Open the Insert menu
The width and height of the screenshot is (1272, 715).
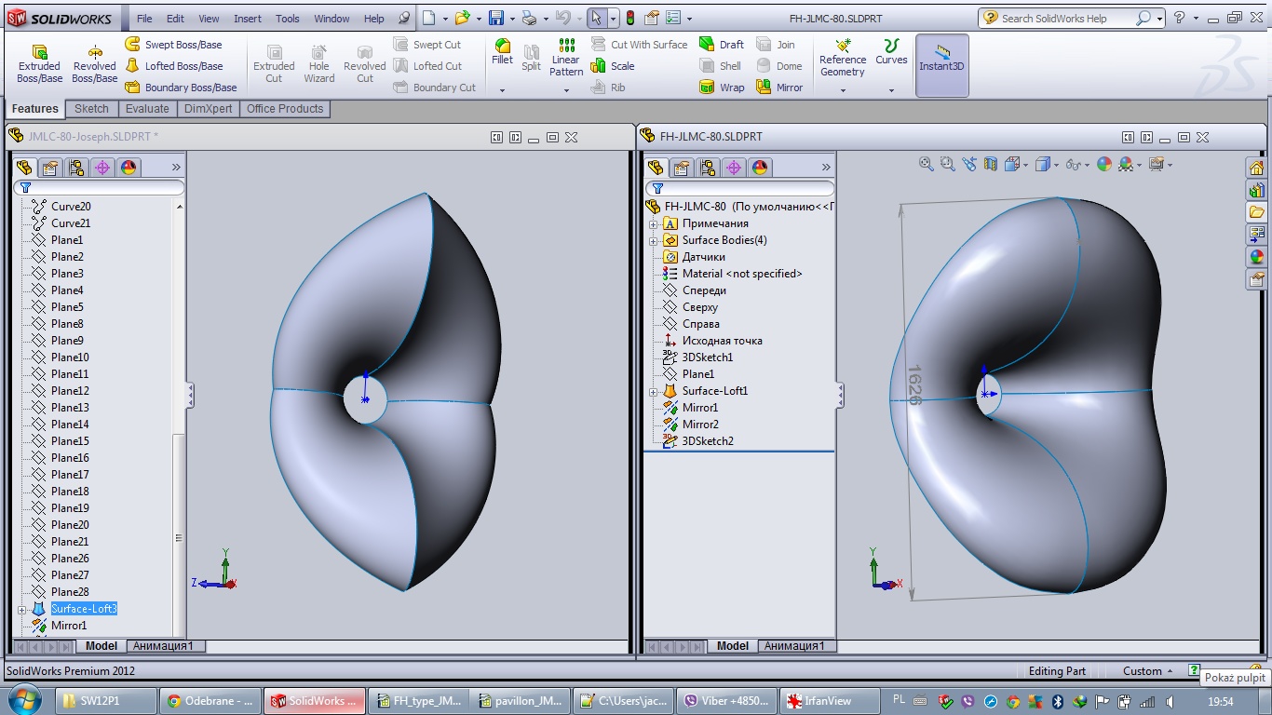(x=248, y=19)
